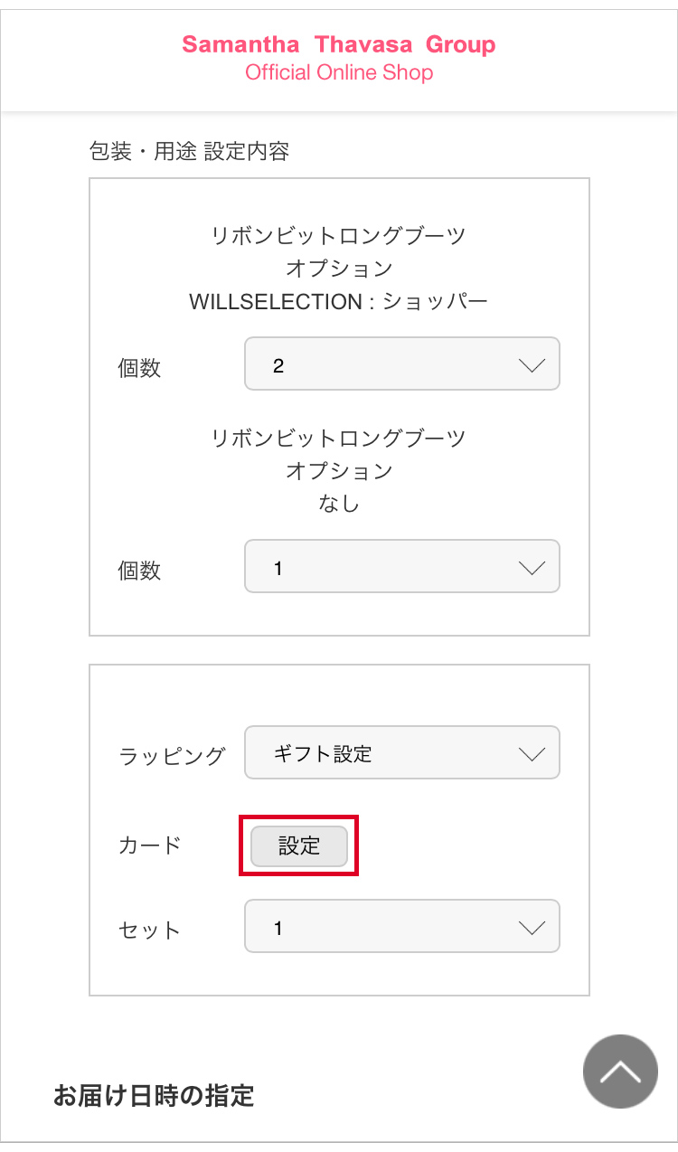This screenshot has width=678, height=1152.
Task: Expand the セット dropdown showing 1
Action: [389, 927]
